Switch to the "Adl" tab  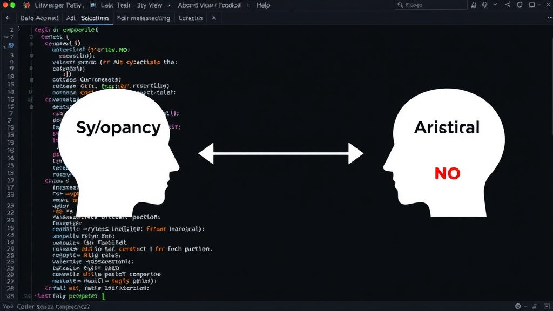(x=71, y=18)
